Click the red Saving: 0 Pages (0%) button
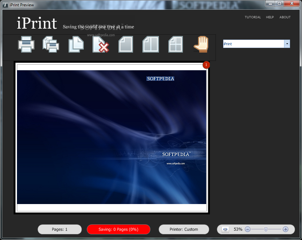 (118, 229)
